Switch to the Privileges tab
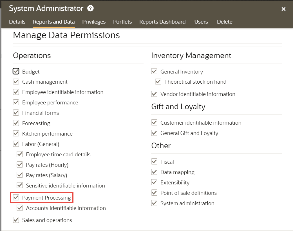Image resolution: width=293 pixels, height=231 pixels. pos(94,22)
